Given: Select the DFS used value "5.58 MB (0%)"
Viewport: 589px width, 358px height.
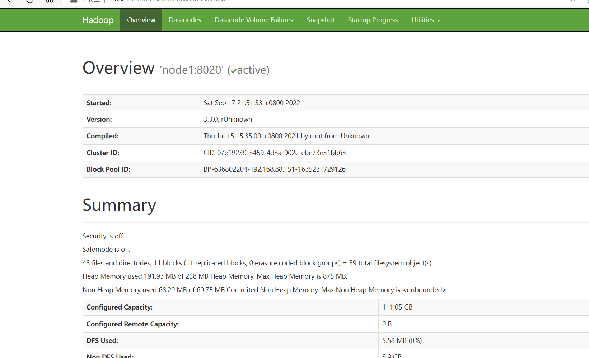Looking at the screenshot, I should tap(402, 341).
